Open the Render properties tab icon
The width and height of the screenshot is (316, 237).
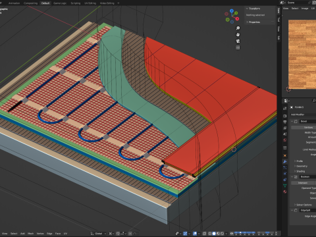click(285, 116)
